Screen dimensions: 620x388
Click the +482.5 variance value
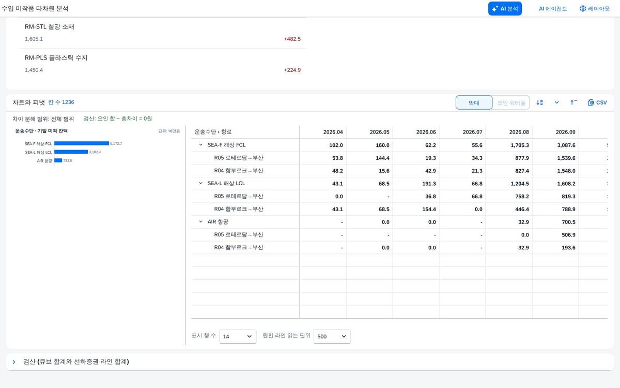pyautogui.click(x=292, y=39)
